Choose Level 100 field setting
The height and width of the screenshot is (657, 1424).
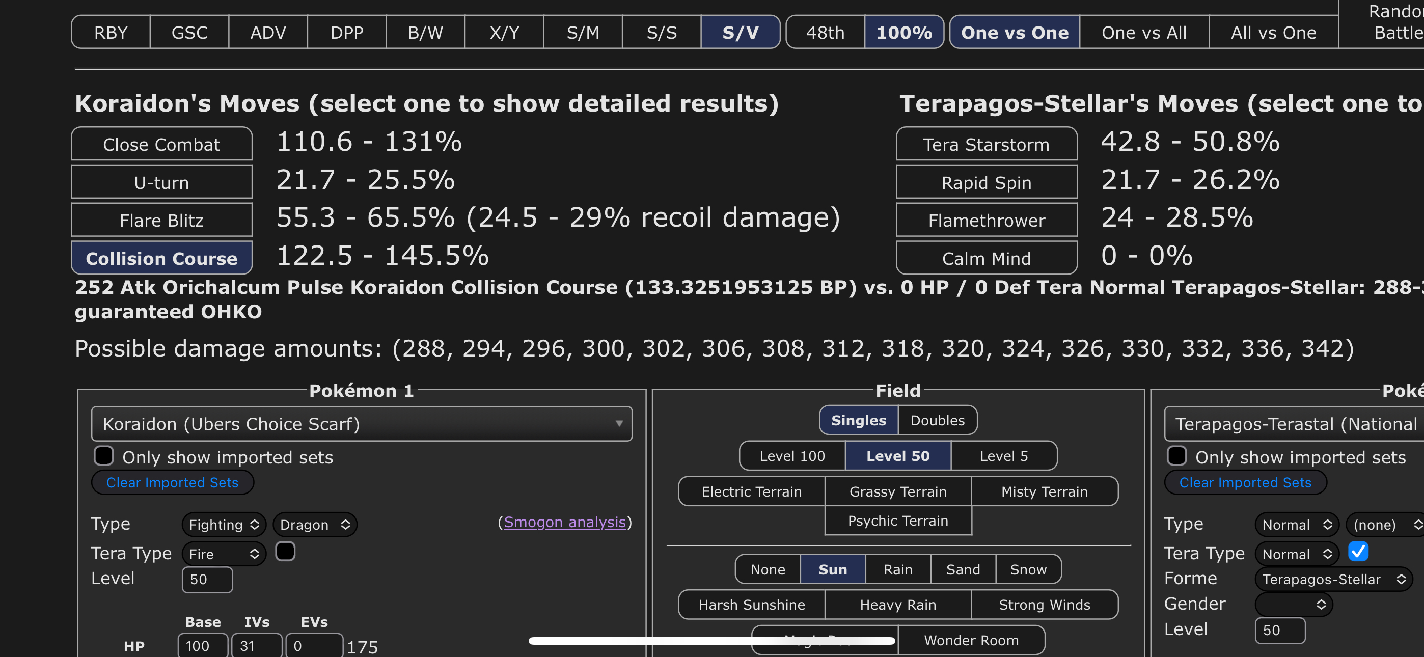791,456
